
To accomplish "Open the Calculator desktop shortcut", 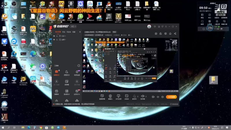I will pos(109,17).
